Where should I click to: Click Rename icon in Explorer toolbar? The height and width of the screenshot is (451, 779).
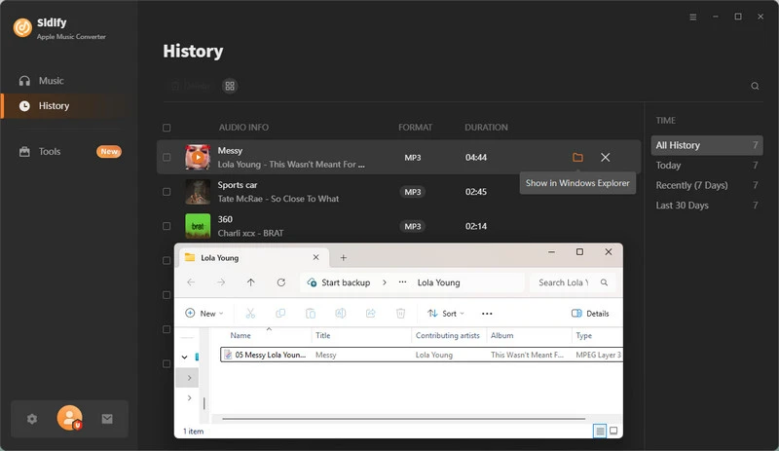(x=340, y=314)
